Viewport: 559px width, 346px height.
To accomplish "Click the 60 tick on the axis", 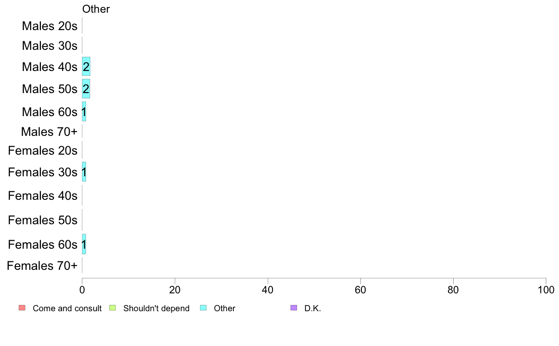I will tap(360, 290).
